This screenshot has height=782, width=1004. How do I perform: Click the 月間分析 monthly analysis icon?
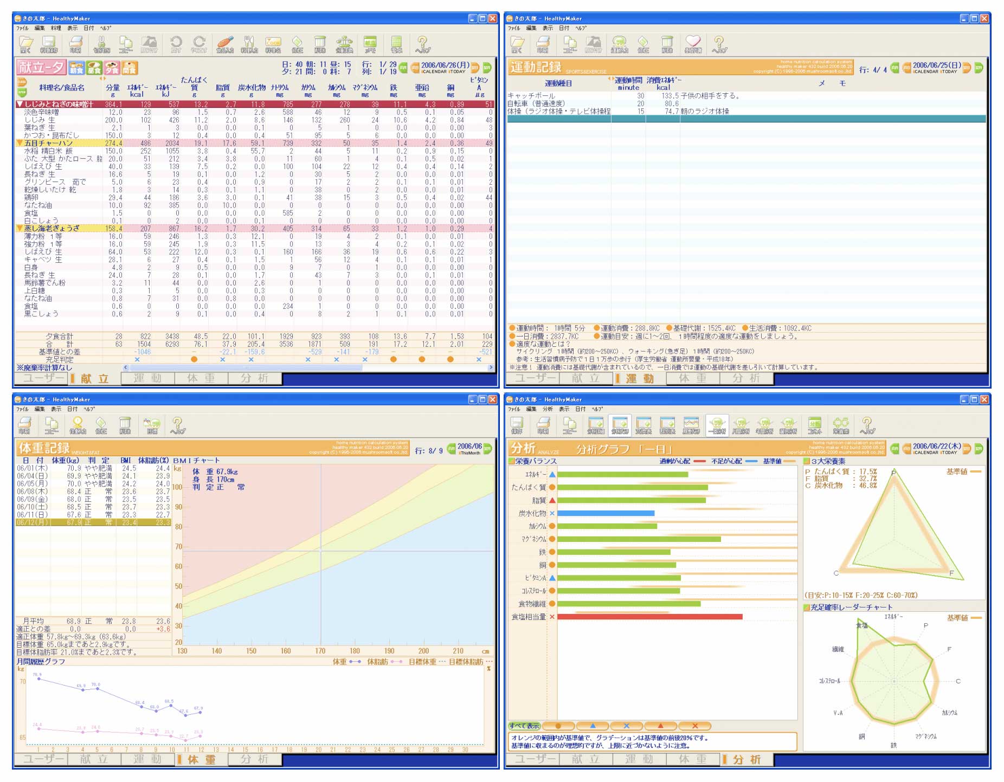[741, 425]
